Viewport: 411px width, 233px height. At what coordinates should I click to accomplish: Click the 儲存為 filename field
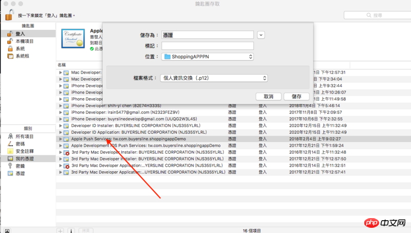coord(208,35)
